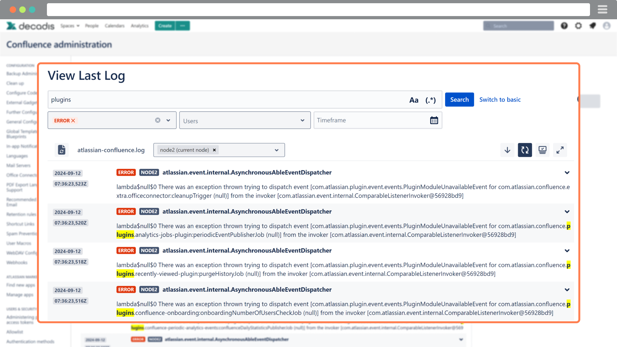The height and width of the screenshot is (347, 617).
Task: Open the calendar picker for Timeframe
Action: pos(434,120)
